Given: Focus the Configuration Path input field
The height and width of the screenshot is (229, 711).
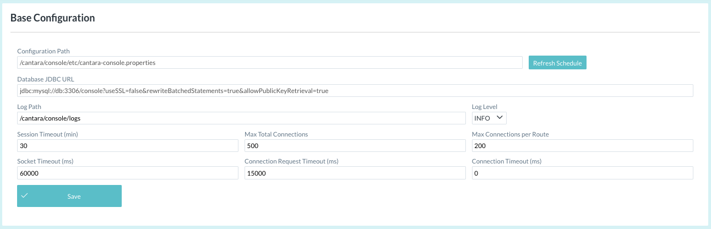Looking at the screenshot, I should (269, 63).
